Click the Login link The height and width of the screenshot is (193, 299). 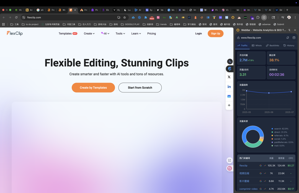198,33
